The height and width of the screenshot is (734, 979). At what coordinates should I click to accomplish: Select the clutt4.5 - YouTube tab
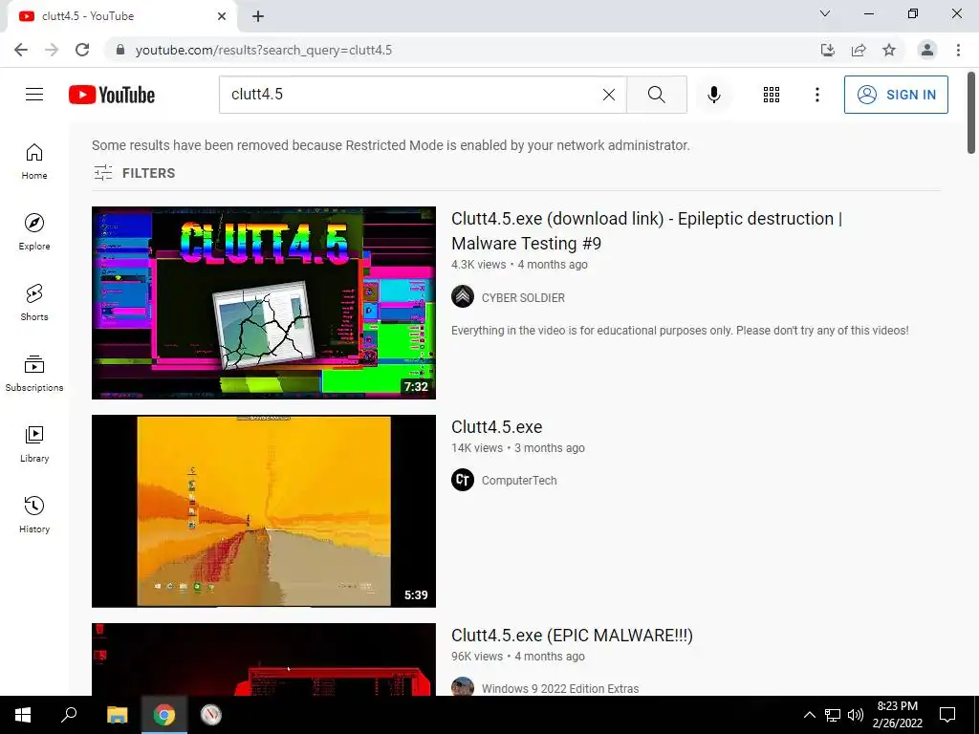coord(121,16)
